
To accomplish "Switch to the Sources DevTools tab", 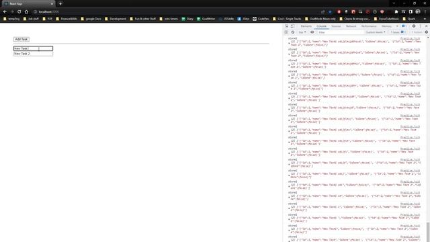I will [x=336, y=26].
